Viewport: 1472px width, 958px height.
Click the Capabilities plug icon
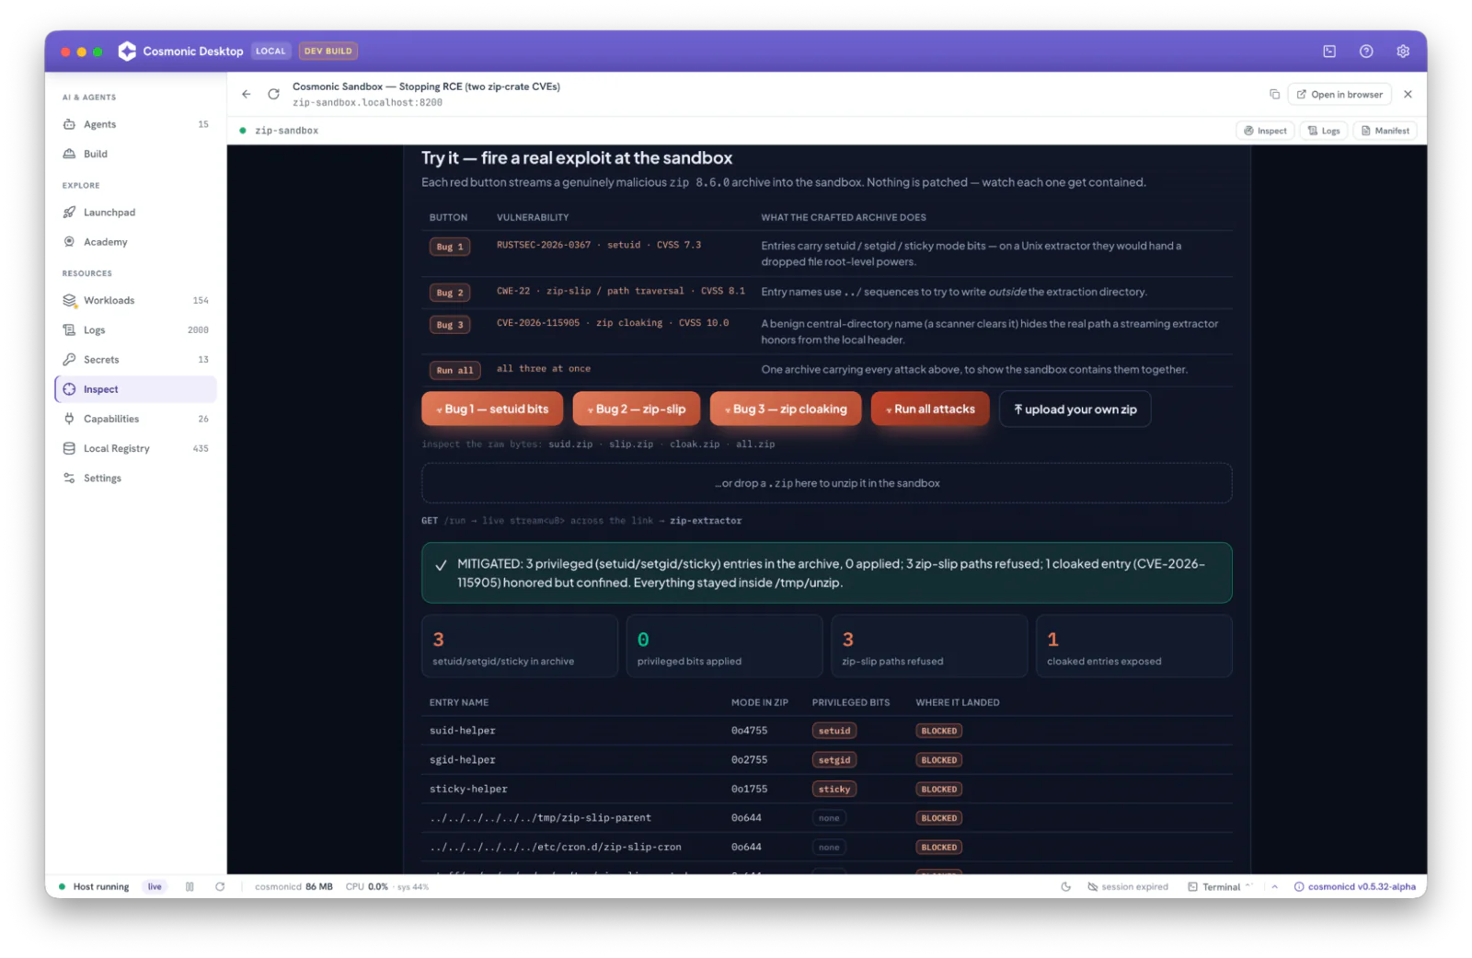pos(69,419)
